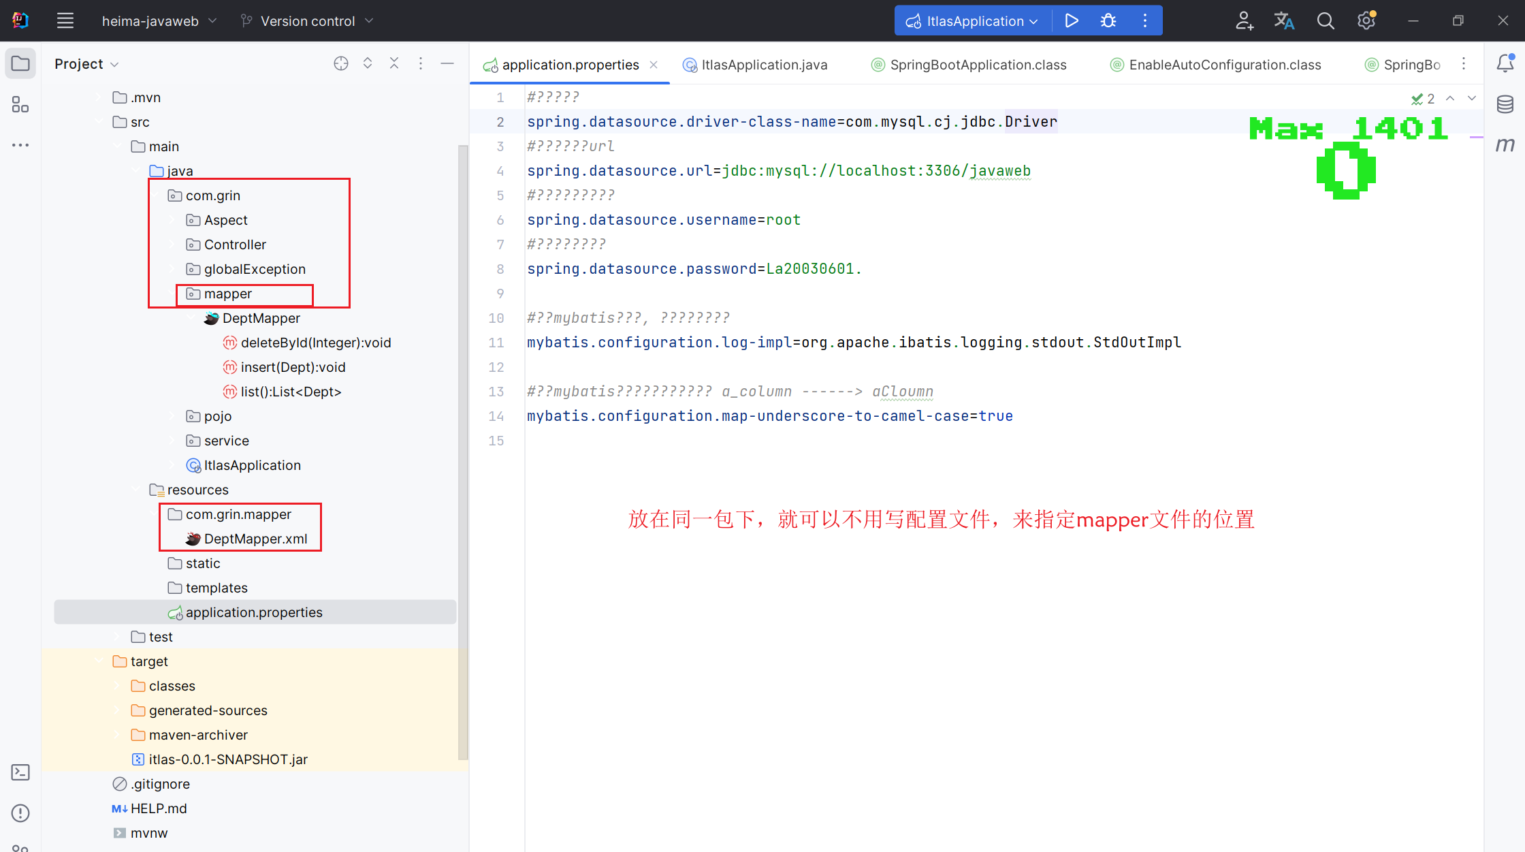Hide the Project tool window
Screen dimensions: 1525x852
tap(447, 63)
